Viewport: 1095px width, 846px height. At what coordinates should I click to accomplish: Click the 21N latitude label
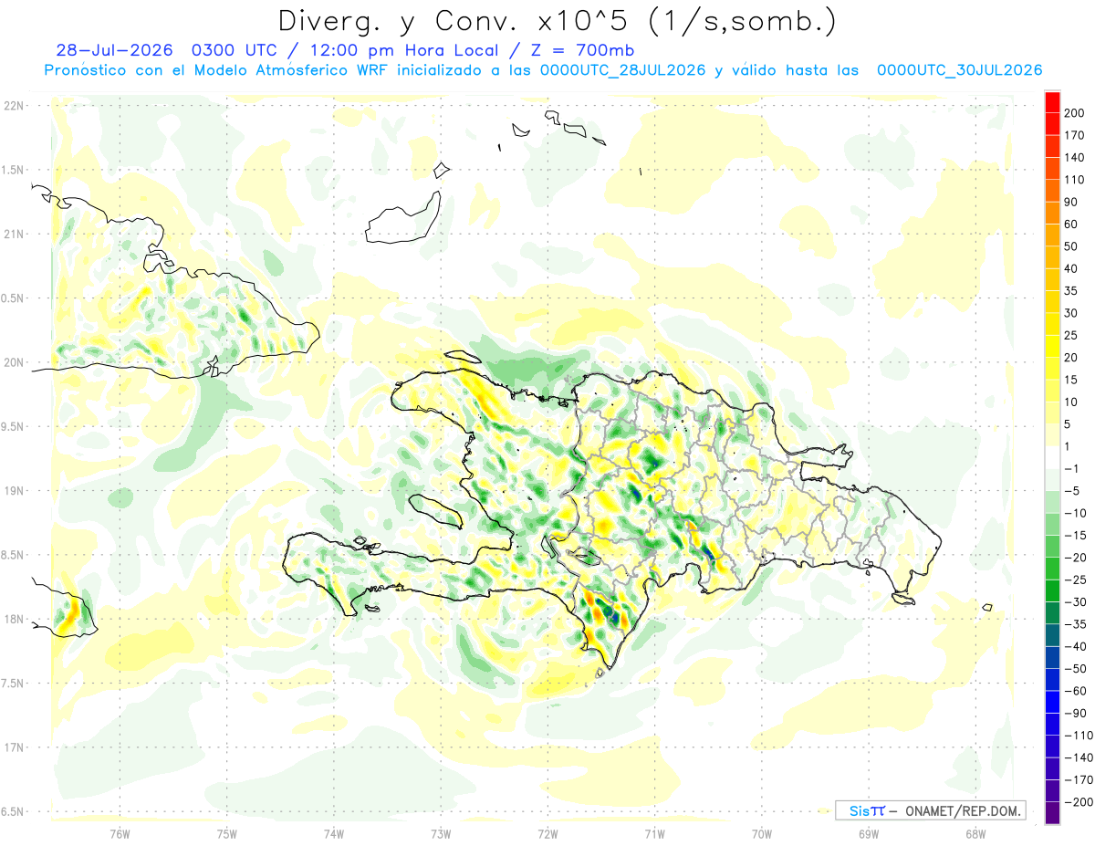(13, 235)
